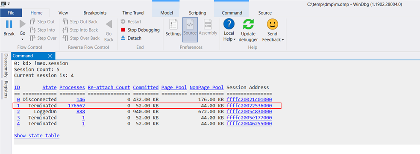Switch to the Home ribbon tab

click(x=36, y=12)
